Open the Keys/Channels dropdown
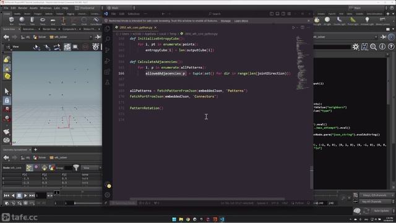 pos(377,195)
